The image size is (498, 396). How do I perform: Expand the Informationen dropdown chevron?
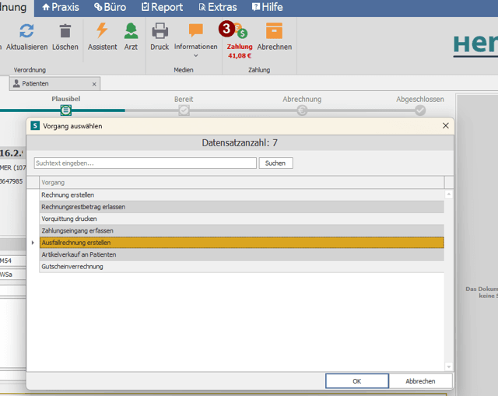195,55
